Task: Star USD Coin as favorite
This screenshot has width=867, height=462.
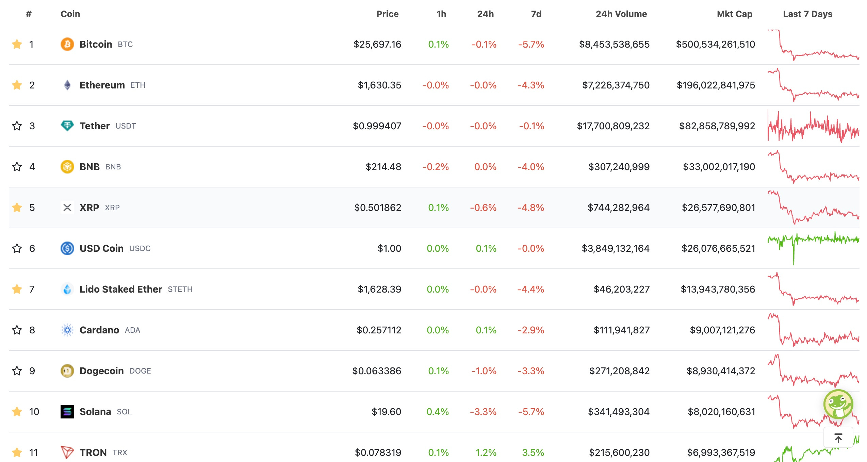Action: [17, 248]
